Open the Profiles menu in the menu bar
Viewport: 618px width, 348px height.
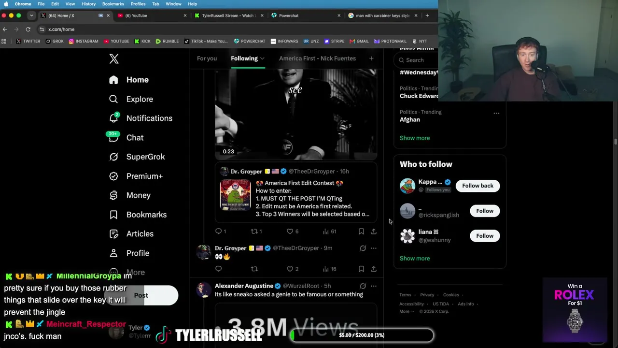[x=138, y=4]
